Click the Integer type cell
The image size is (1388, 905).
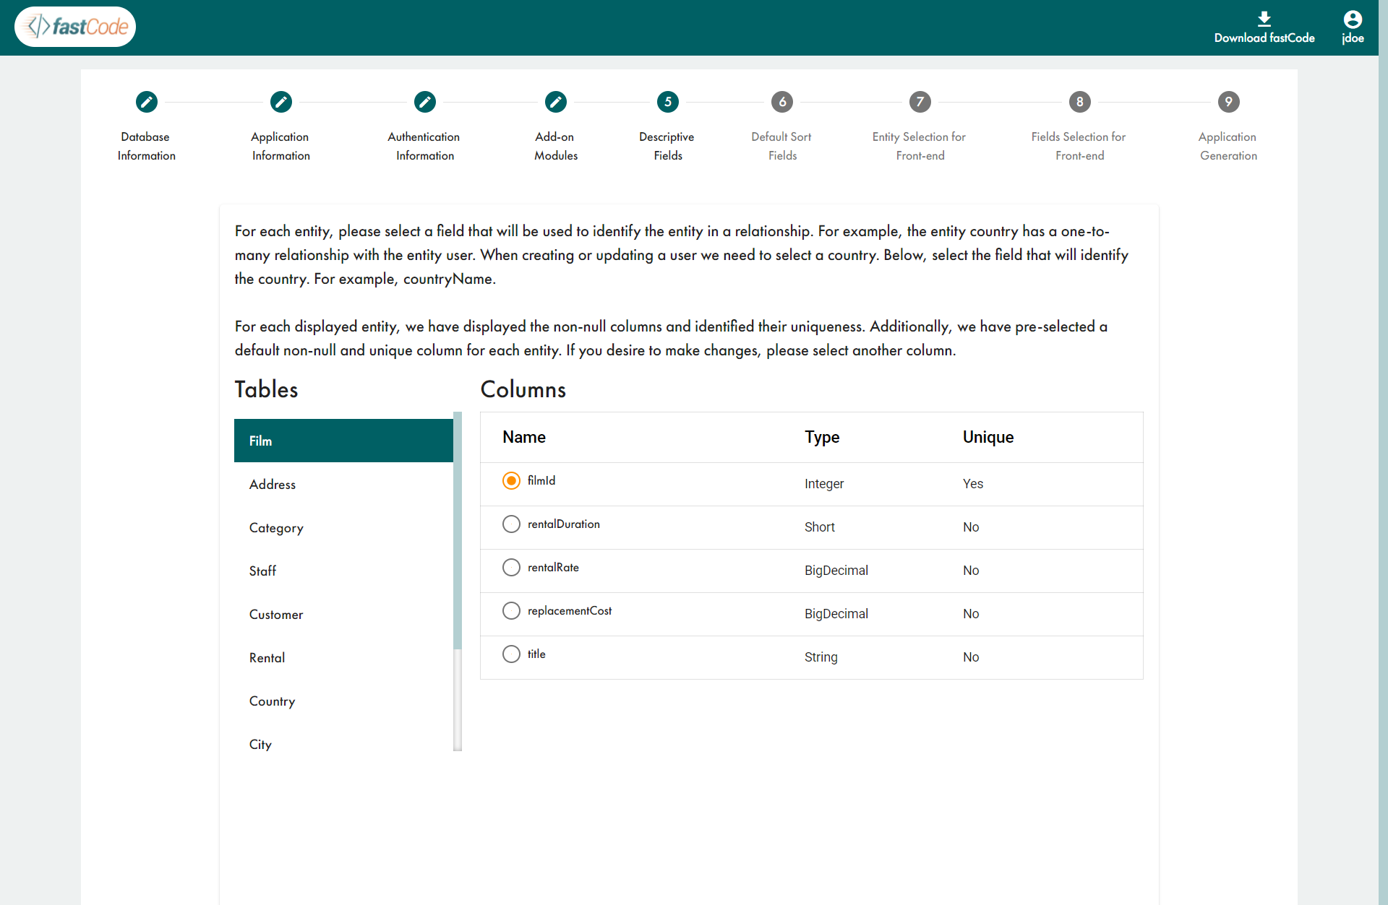824,484
